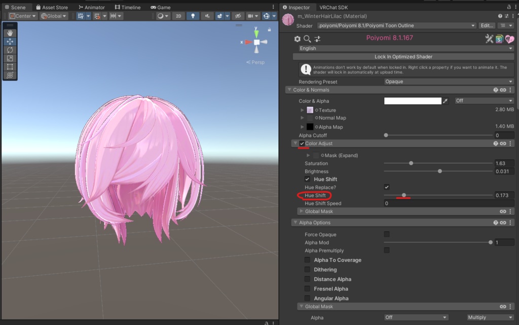The image size is (519, 325).
Task: Click the hidden objects visibility icon
Action: point(238,16)
